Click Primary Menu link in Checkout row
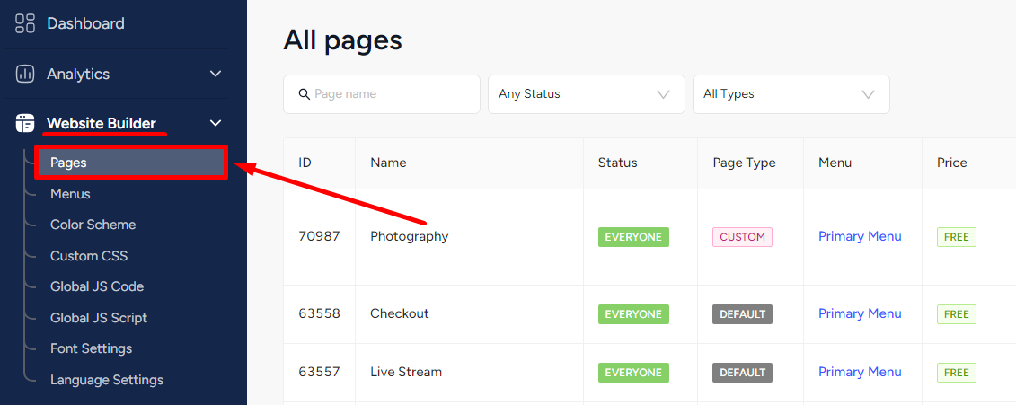 [860, 313]
